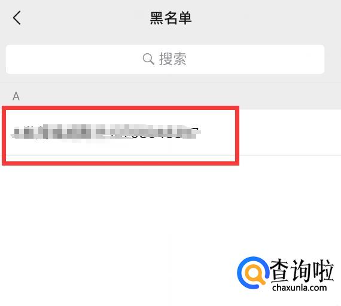Image resolution: width=341 pixels, height=306 pixels.
Task: Click the 查询啦 watermark text
Action: (x=302, y=270)
